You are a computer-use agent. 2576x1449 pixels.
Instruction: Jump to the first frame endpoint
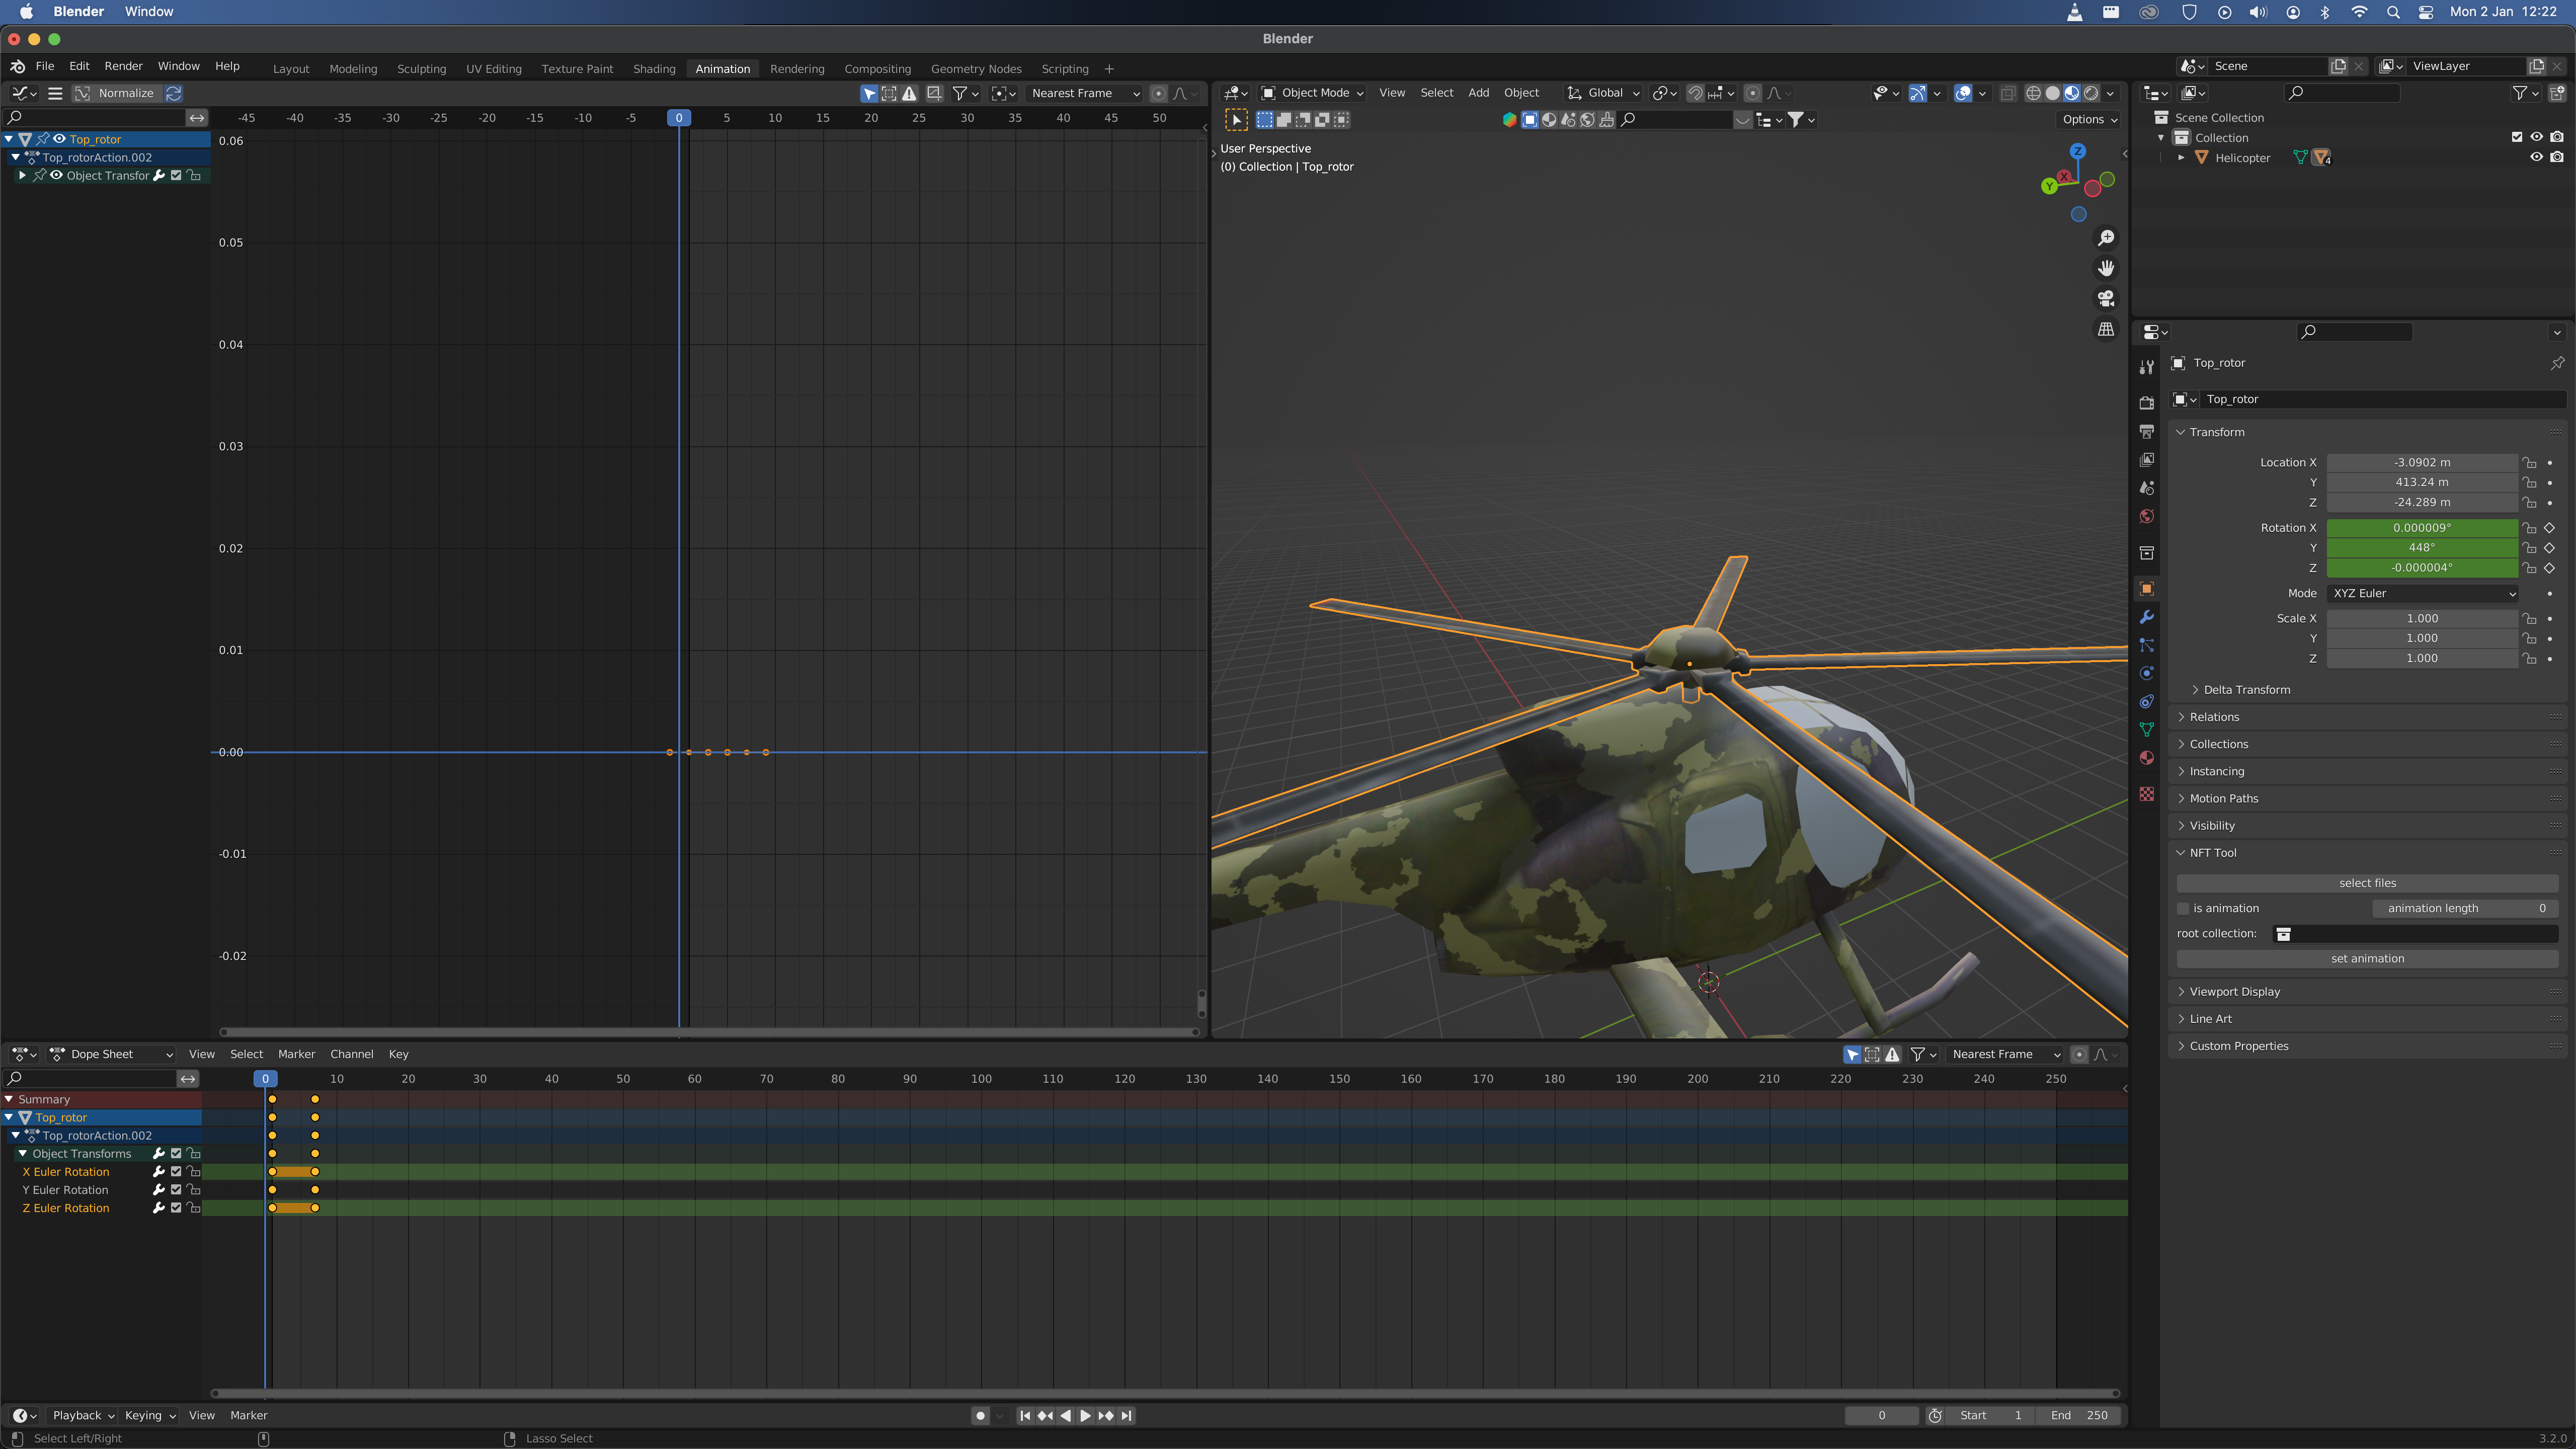point(1025,1415)
